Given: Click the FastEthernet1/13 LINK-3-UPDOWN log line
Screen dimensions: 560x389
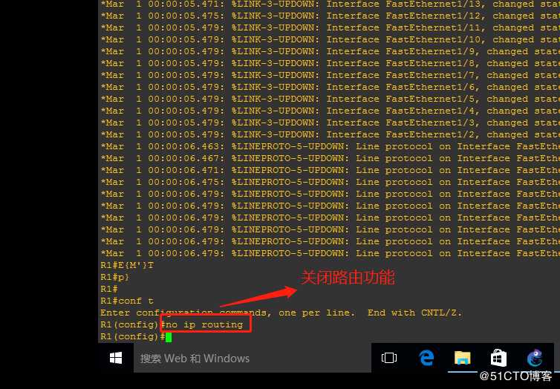Looking at the screenshot, I should pos(330,4).
